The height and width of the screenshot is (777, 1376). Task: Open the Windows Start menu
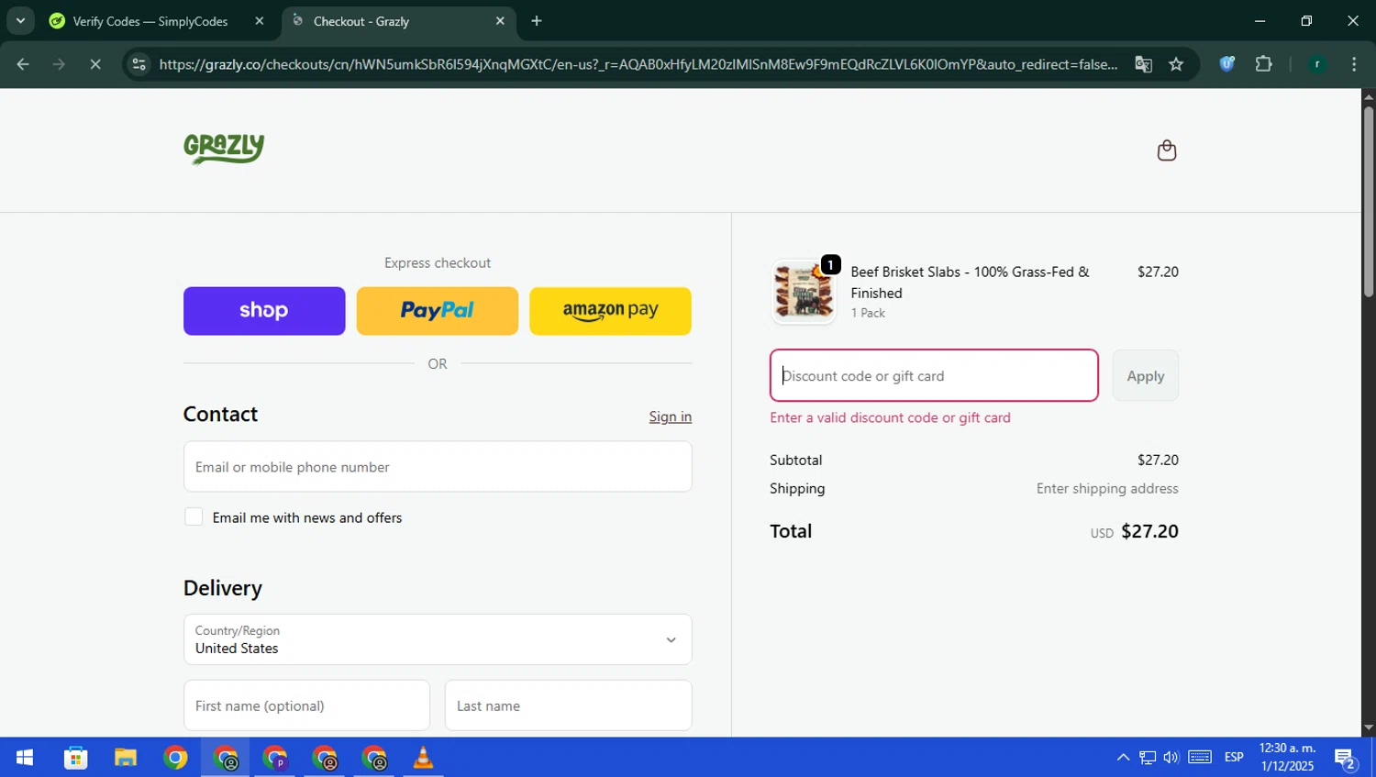(x=25, y=758)
